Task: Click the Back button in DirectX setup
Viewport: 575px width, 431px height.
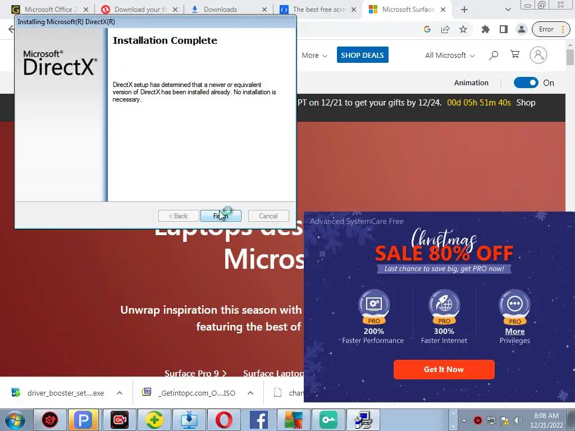Action: pyautogui.click(x=179, y=216)
